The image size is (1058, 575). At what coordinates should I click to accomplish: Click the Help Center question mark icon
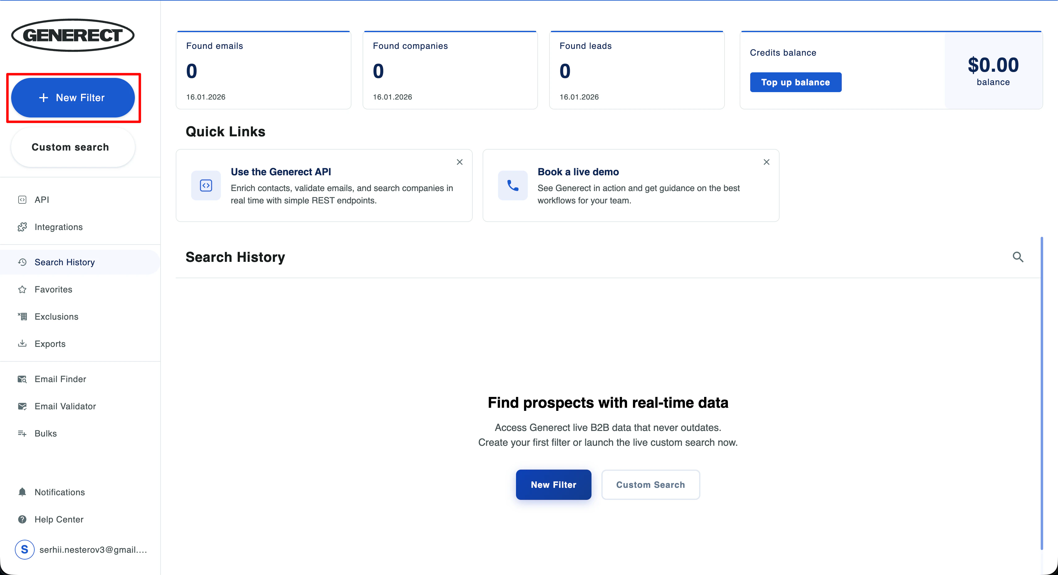(22, 519)
